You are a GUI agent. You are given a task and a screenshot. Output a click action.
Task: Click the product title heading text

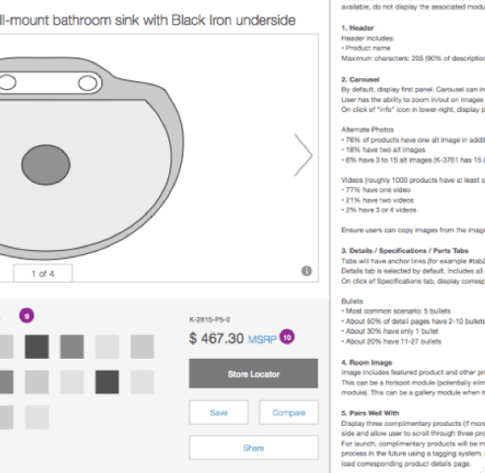pyautogui.click(x=148, y=20)
